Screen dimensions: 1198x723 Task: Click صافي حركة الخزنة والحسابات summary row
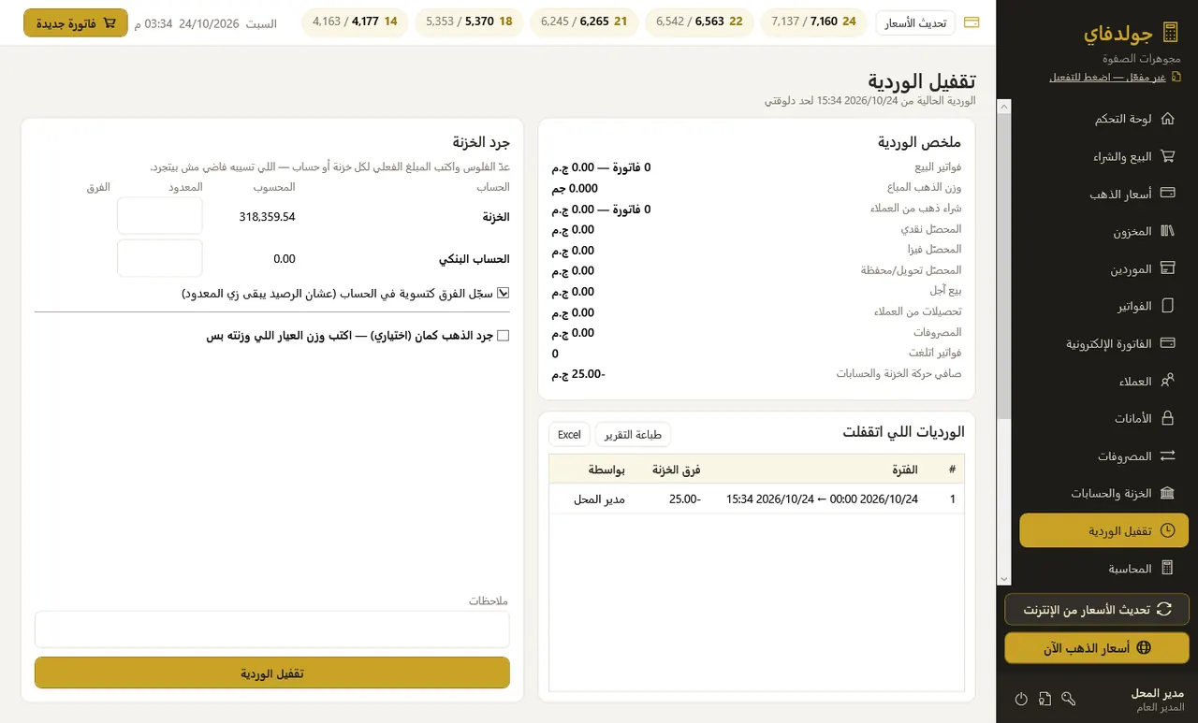[x=756, y=373]
